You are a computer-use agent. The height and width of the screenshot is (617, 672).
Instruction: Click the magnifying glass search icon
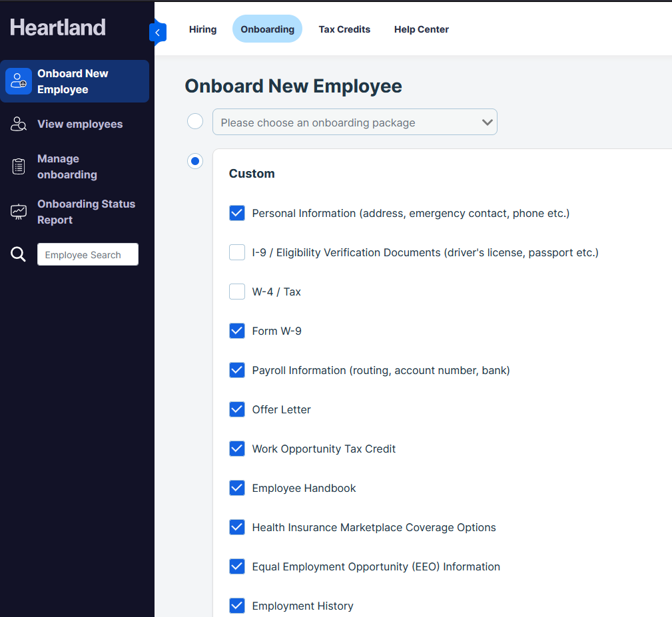tap(18, 254)
